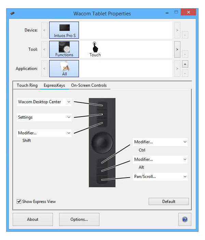This screenshot has width=205, height=240.
Task: Switch to the Touch Ring tab
Action: pos(27,85)
